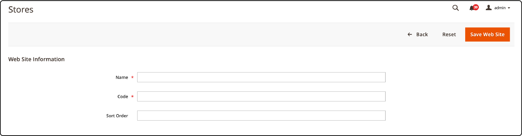Click the admin user avatar icon
Screen dimensions: 522x136
(489, 8)
